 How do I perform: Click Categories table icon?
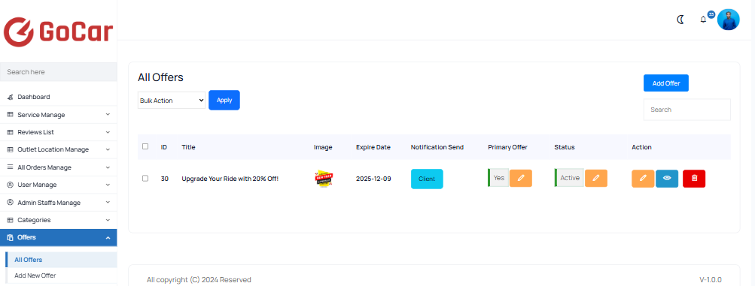coord(10,220)
